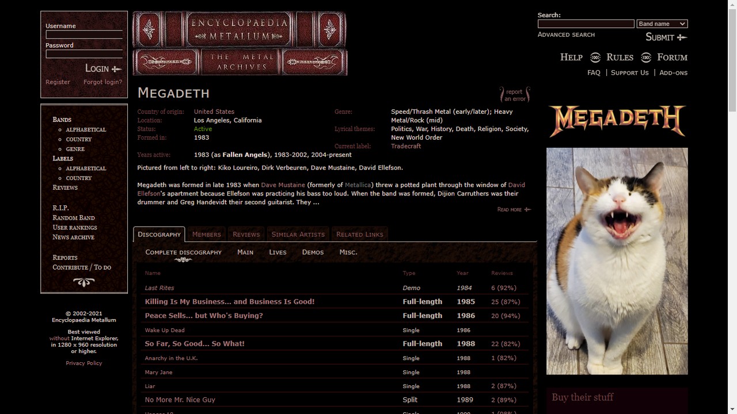Viewport: 737px width, 414px height.
Task: Switch to the Similar Artists tab
Action: coord(298,235)
